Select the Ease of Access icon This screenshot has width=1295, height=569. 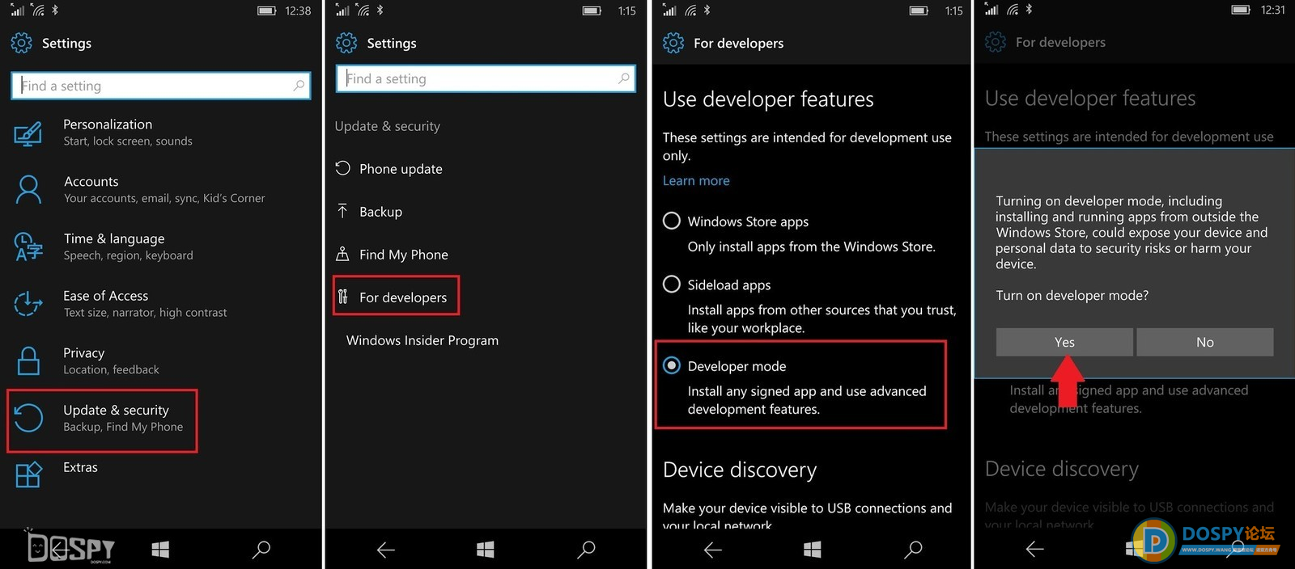(x=28, y=304)
